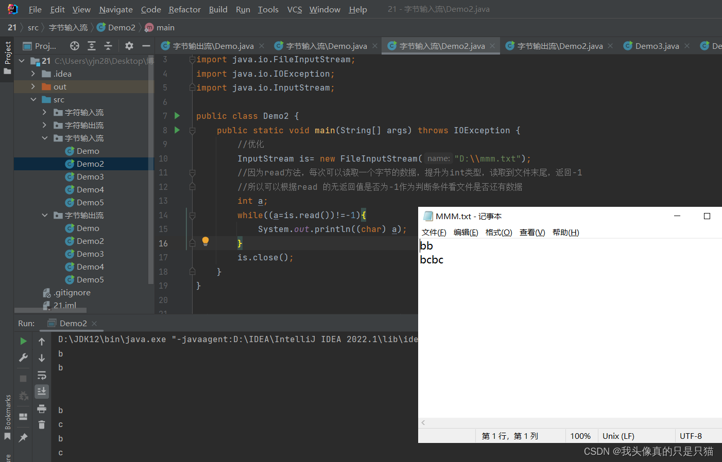Collapse project root 21 node
This screenshot has height=462, width=722.
click(x=22, y=61)
